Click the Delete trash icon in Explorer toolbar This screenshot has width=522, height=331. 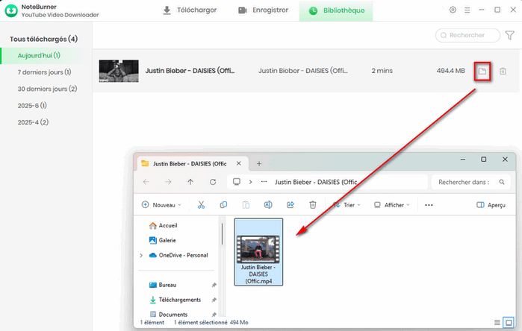point(313,205)
